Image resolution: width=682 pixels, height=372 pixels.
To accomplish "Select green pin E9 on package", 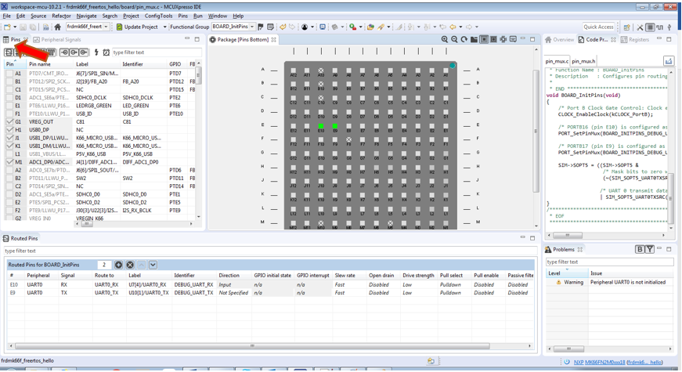I will pyautogui.click(x=335, y=126).
